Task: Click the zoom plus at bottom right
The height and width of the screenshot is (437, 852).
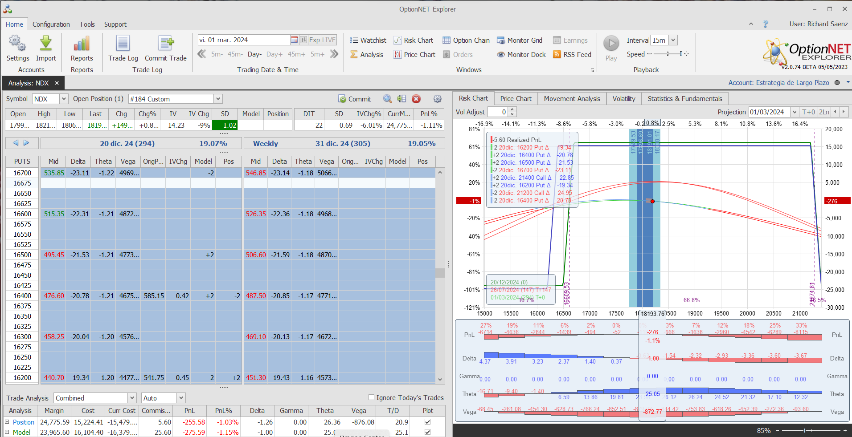Action: click(845, 430)
